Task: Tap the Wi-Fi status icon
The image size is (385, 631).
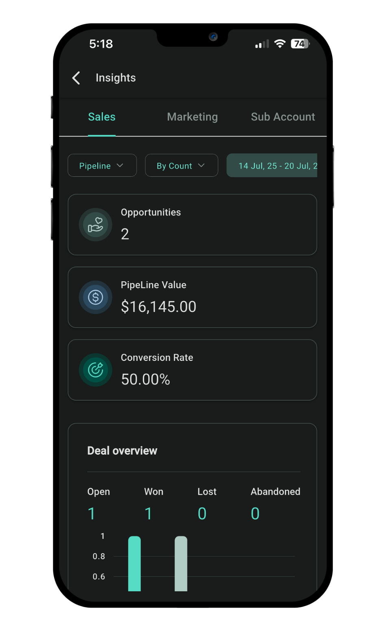Action: (280, 44)
